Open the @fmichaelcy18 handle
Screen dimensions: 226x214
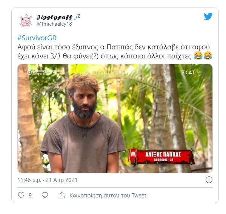[x=54, y=24]
